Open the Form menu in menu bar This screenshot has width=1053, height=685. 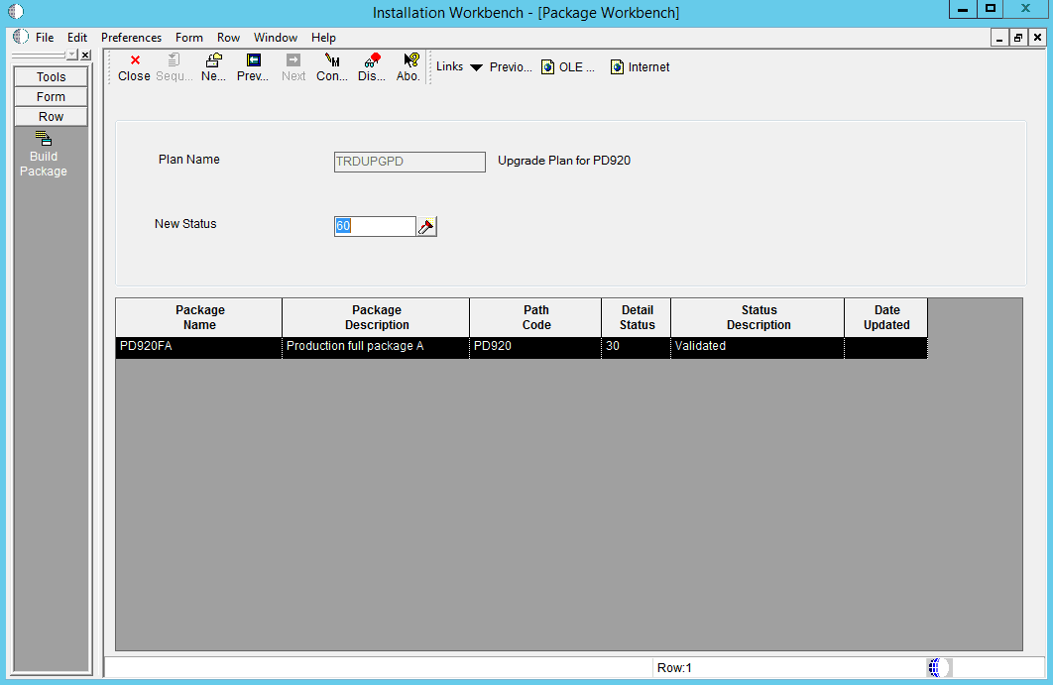pyautogui.click(x=188, y=38)
